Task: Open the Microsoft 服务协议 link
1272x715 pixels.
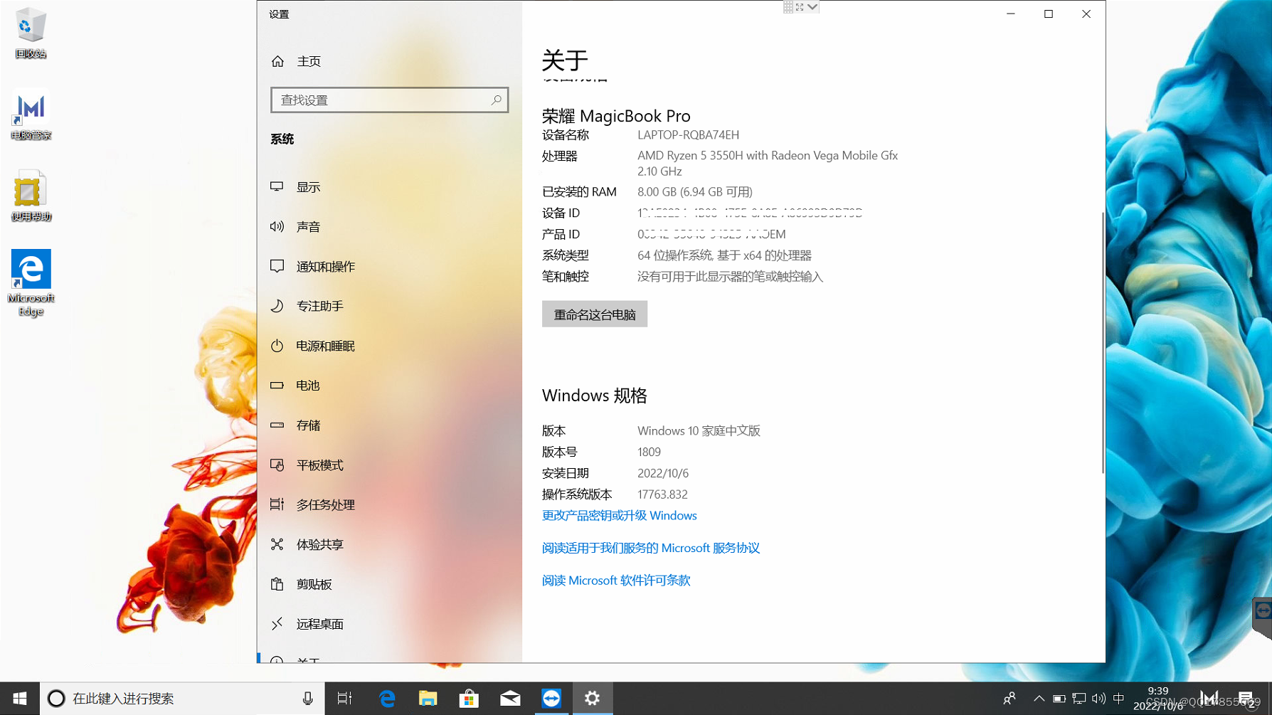Action: pos(651,548)
